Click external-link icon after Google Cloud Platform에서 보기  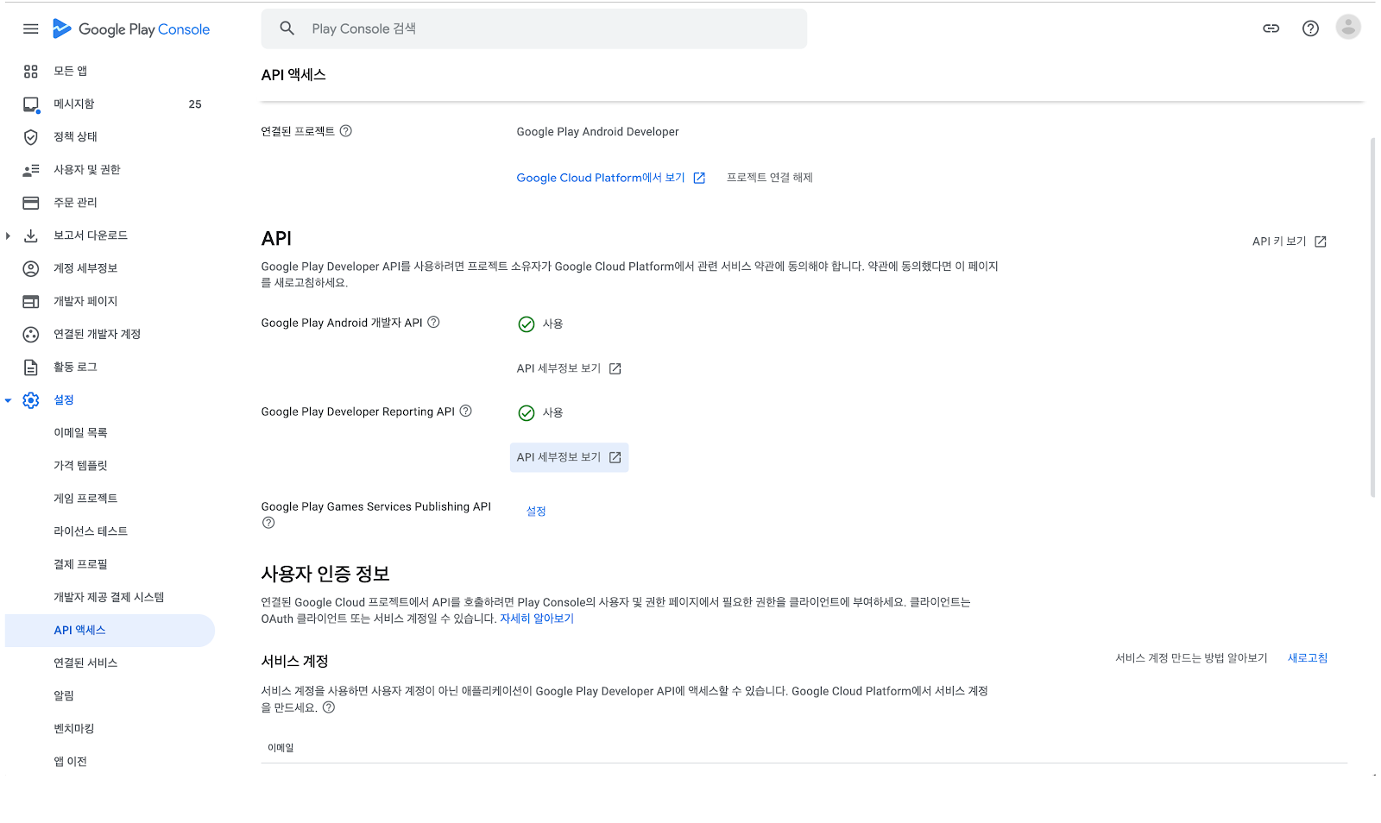(x=699, y=178)
